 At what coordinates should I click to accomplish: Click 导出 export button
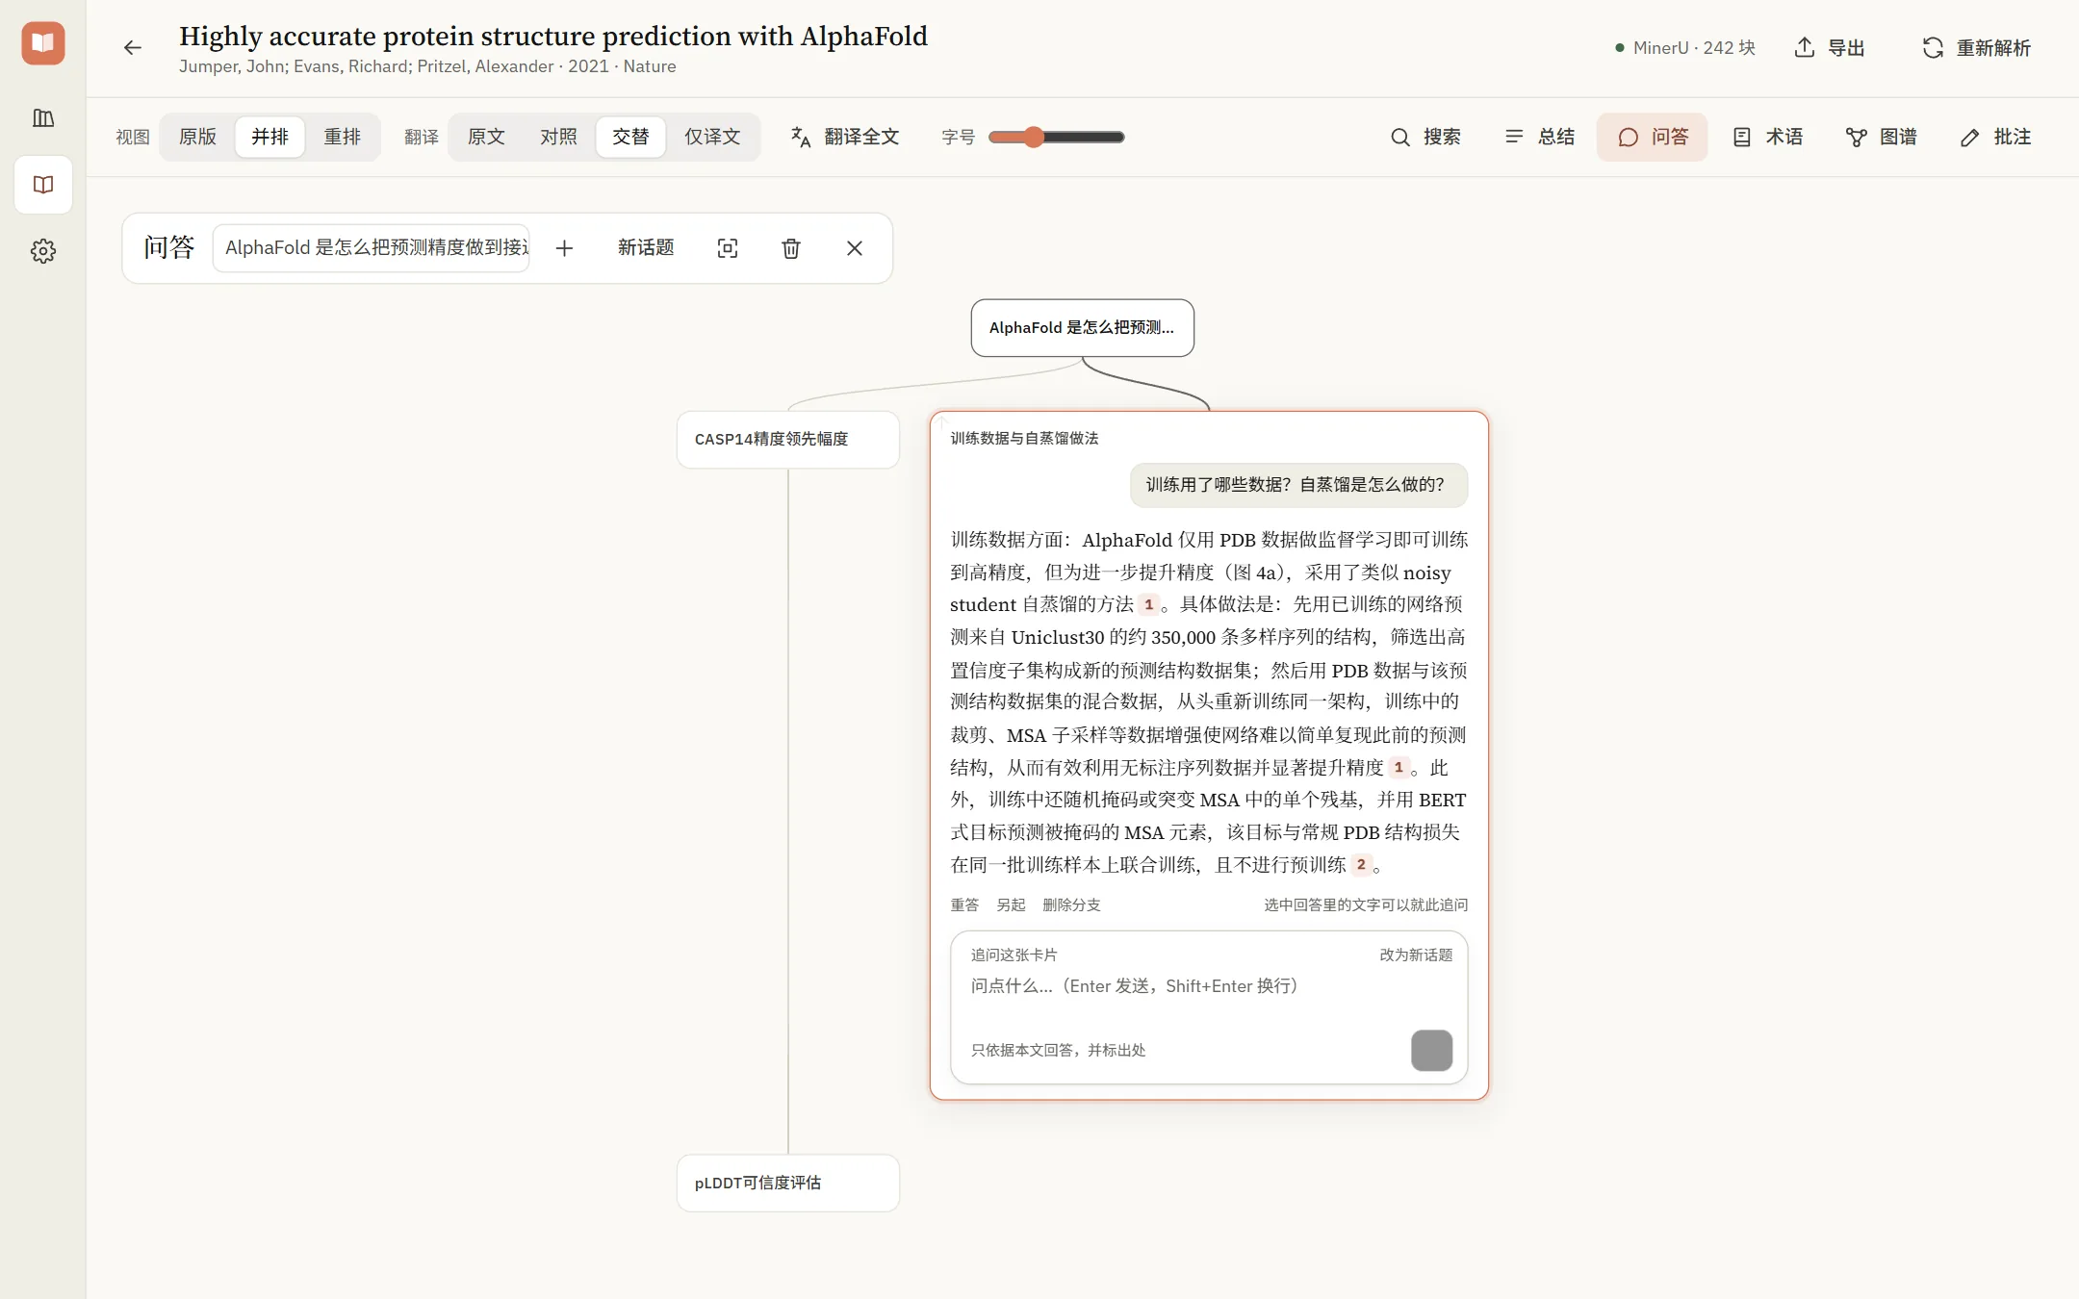click(x=1830, y=48)
